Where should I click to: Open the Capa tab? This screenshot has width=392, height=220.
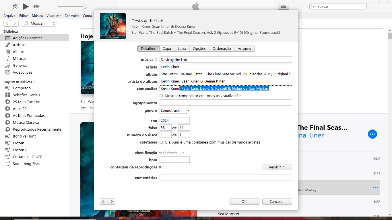click(166, 49)
